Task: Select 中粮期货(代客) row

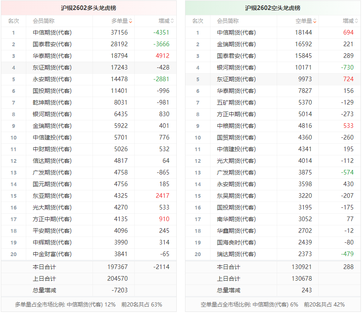Action: (273, 126)
